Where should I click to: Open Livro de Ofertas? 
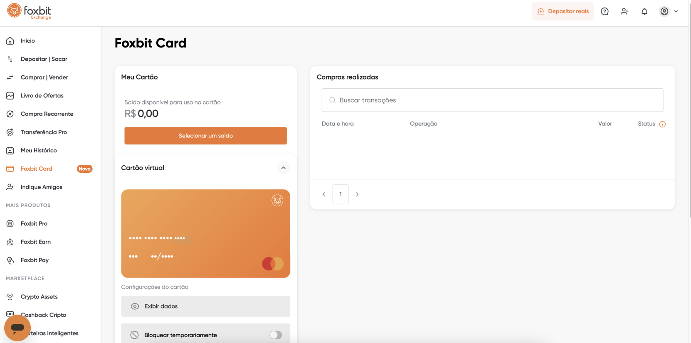[42, 96]
